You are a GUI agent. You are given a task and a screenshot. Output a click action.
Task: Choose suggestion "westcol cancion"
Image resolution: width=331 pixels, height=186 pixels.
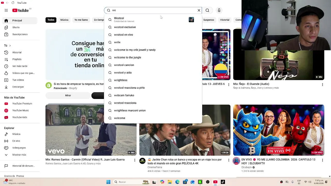pos(153,65)
